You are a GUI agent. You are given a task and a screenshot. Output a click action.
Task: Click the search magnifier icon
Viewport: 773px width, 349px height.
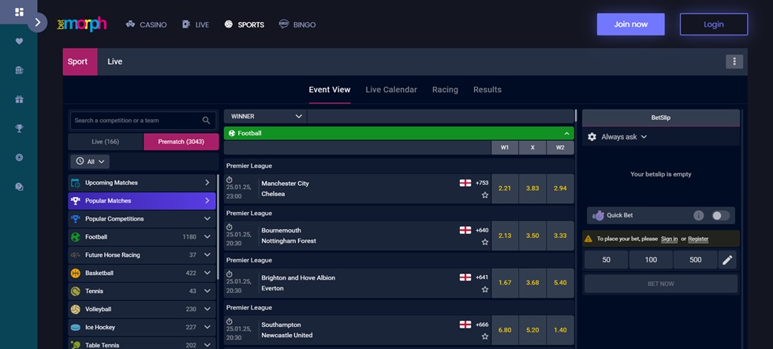point(207,121)
